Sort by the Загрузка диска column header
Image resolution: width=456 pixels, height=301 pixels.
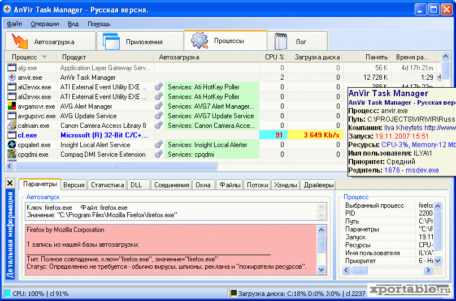pyautogui.click(x=315, y=57)
